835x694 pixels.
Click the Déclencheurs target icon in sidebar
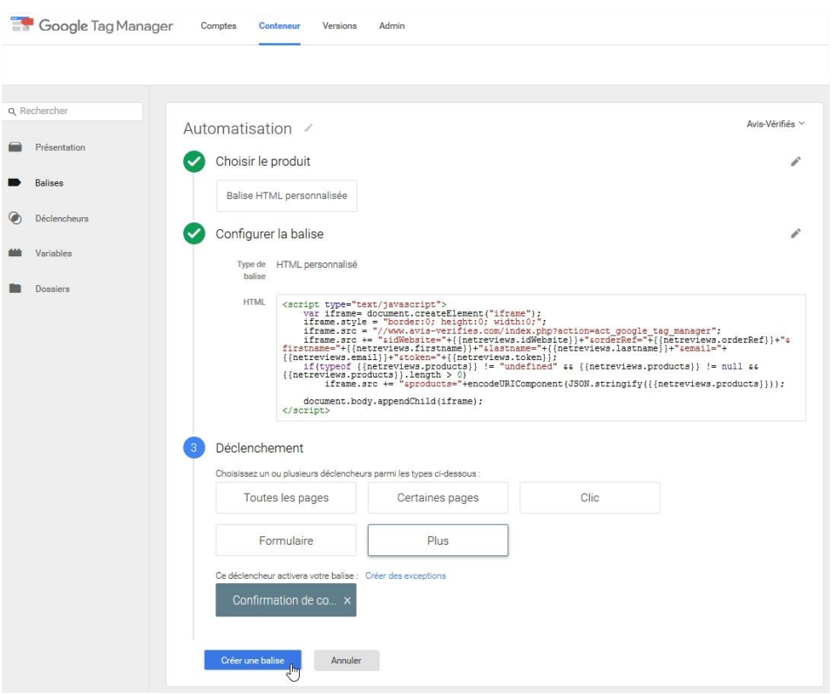click(15, 218)
